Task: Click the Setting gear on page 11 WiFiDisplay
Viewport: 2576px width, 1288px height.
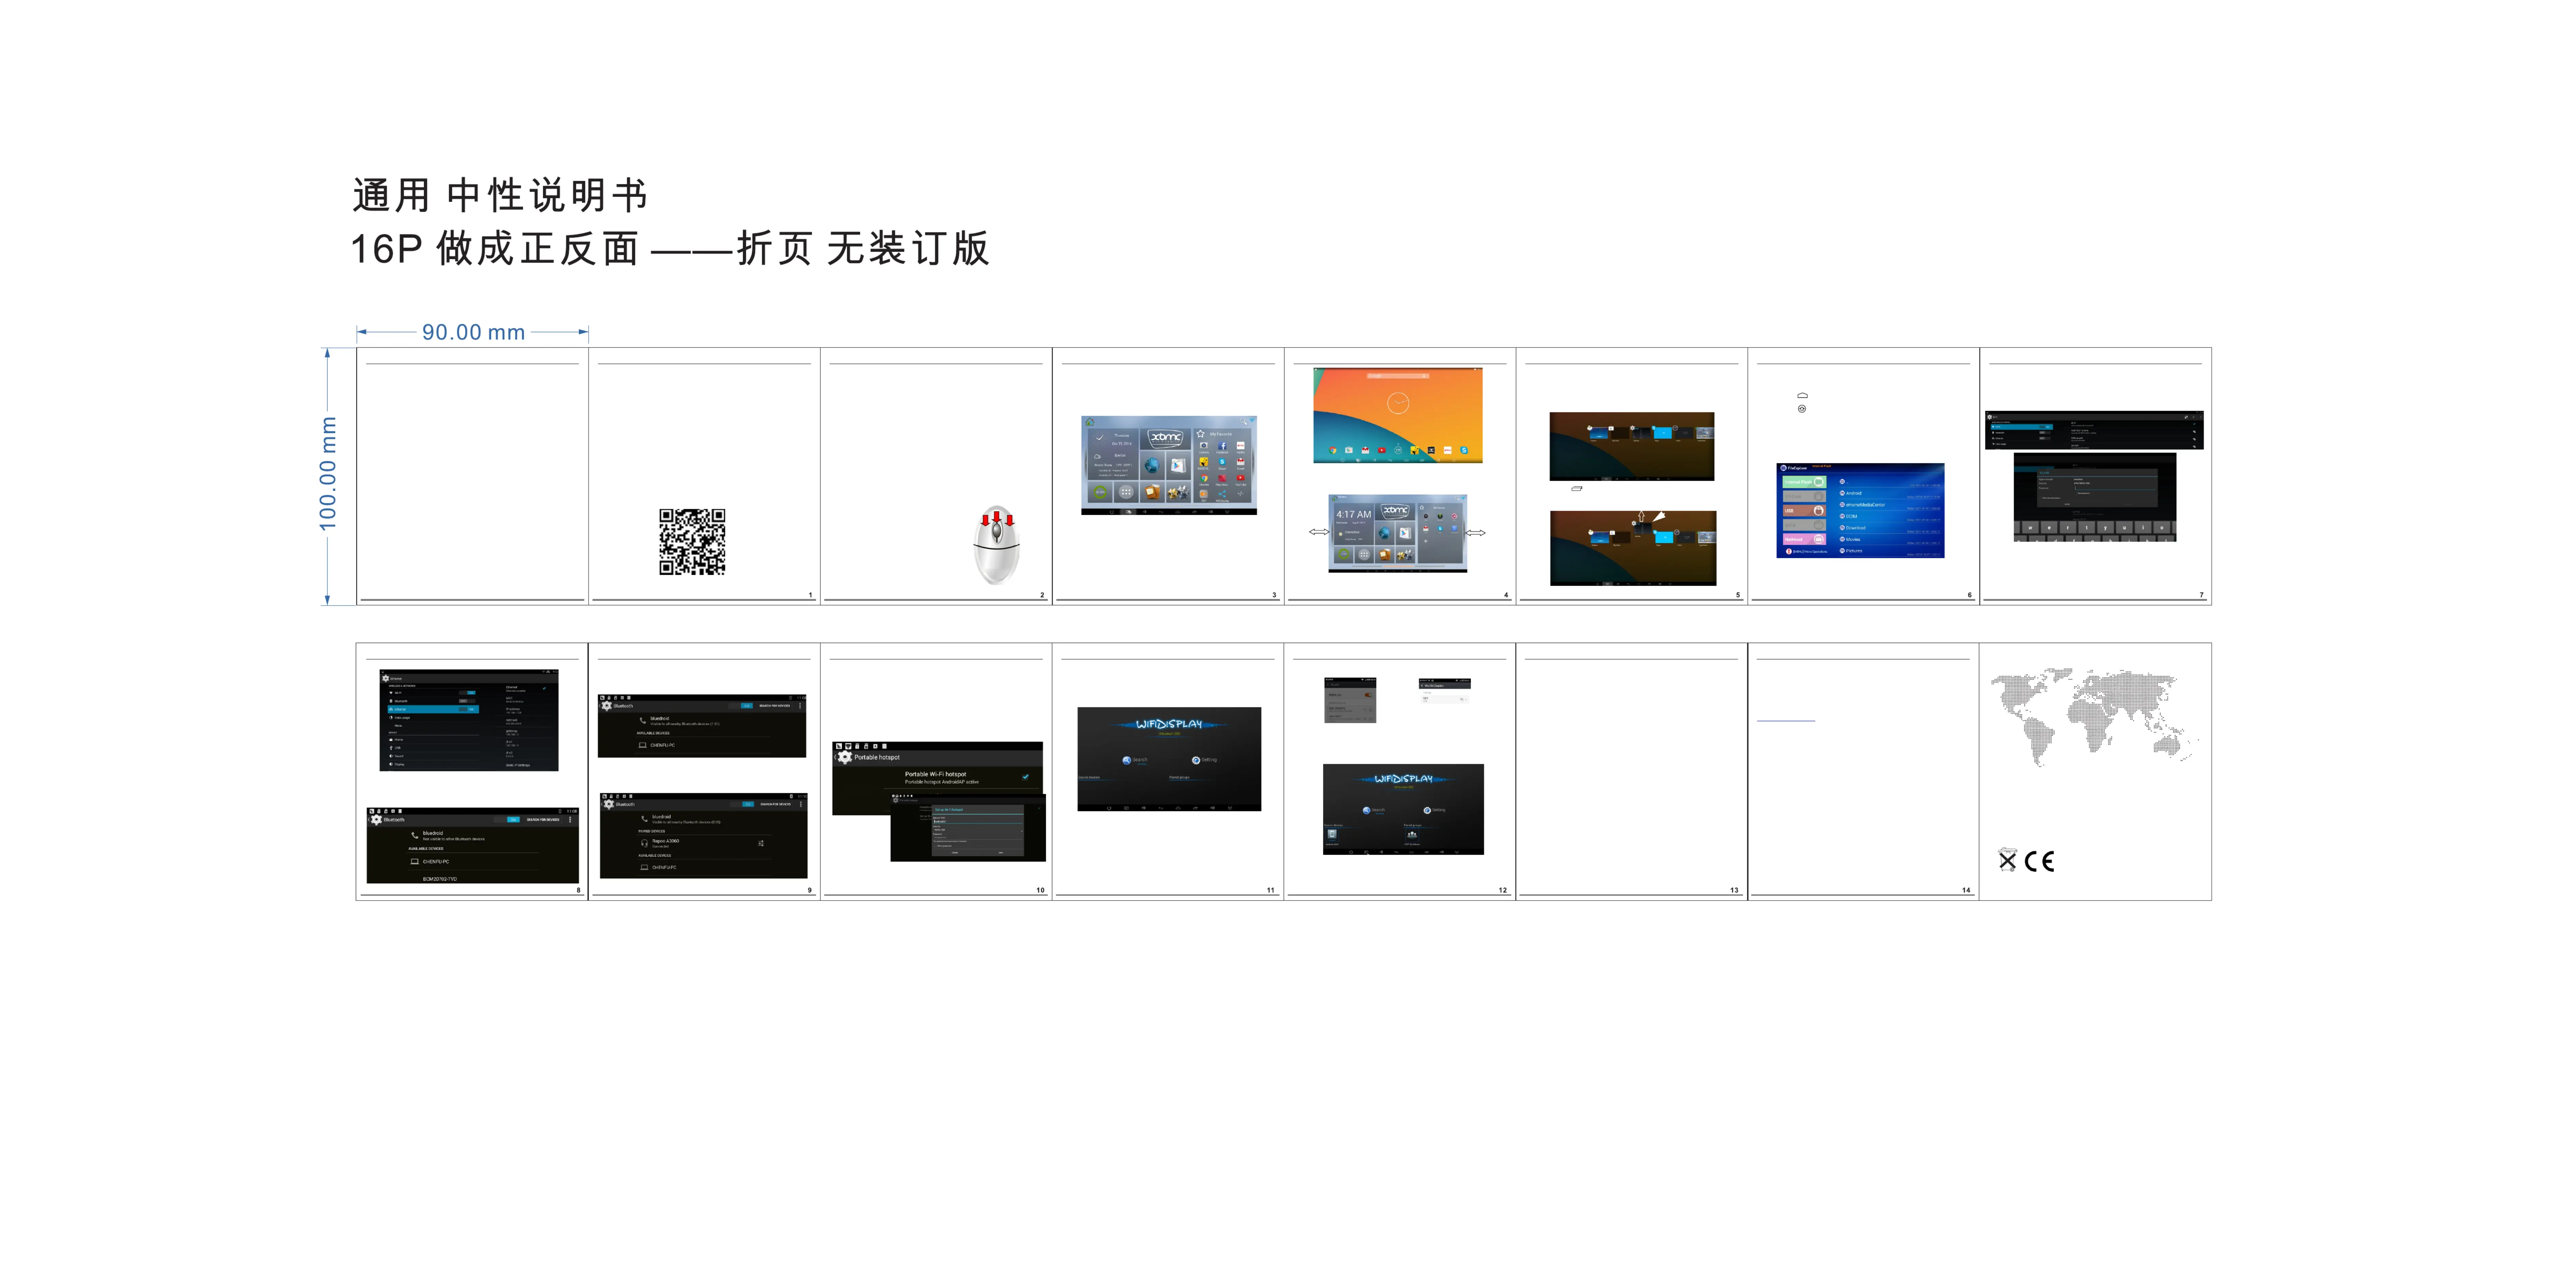Action: coord(1196,760)
